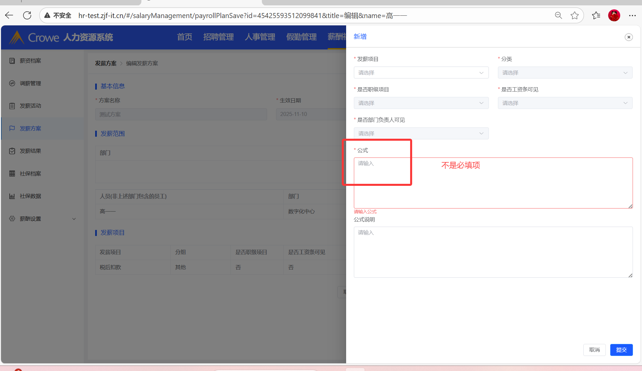
Task: Click the 方案名称 input field
Action: pyautogui.click(x=181, y=114)
